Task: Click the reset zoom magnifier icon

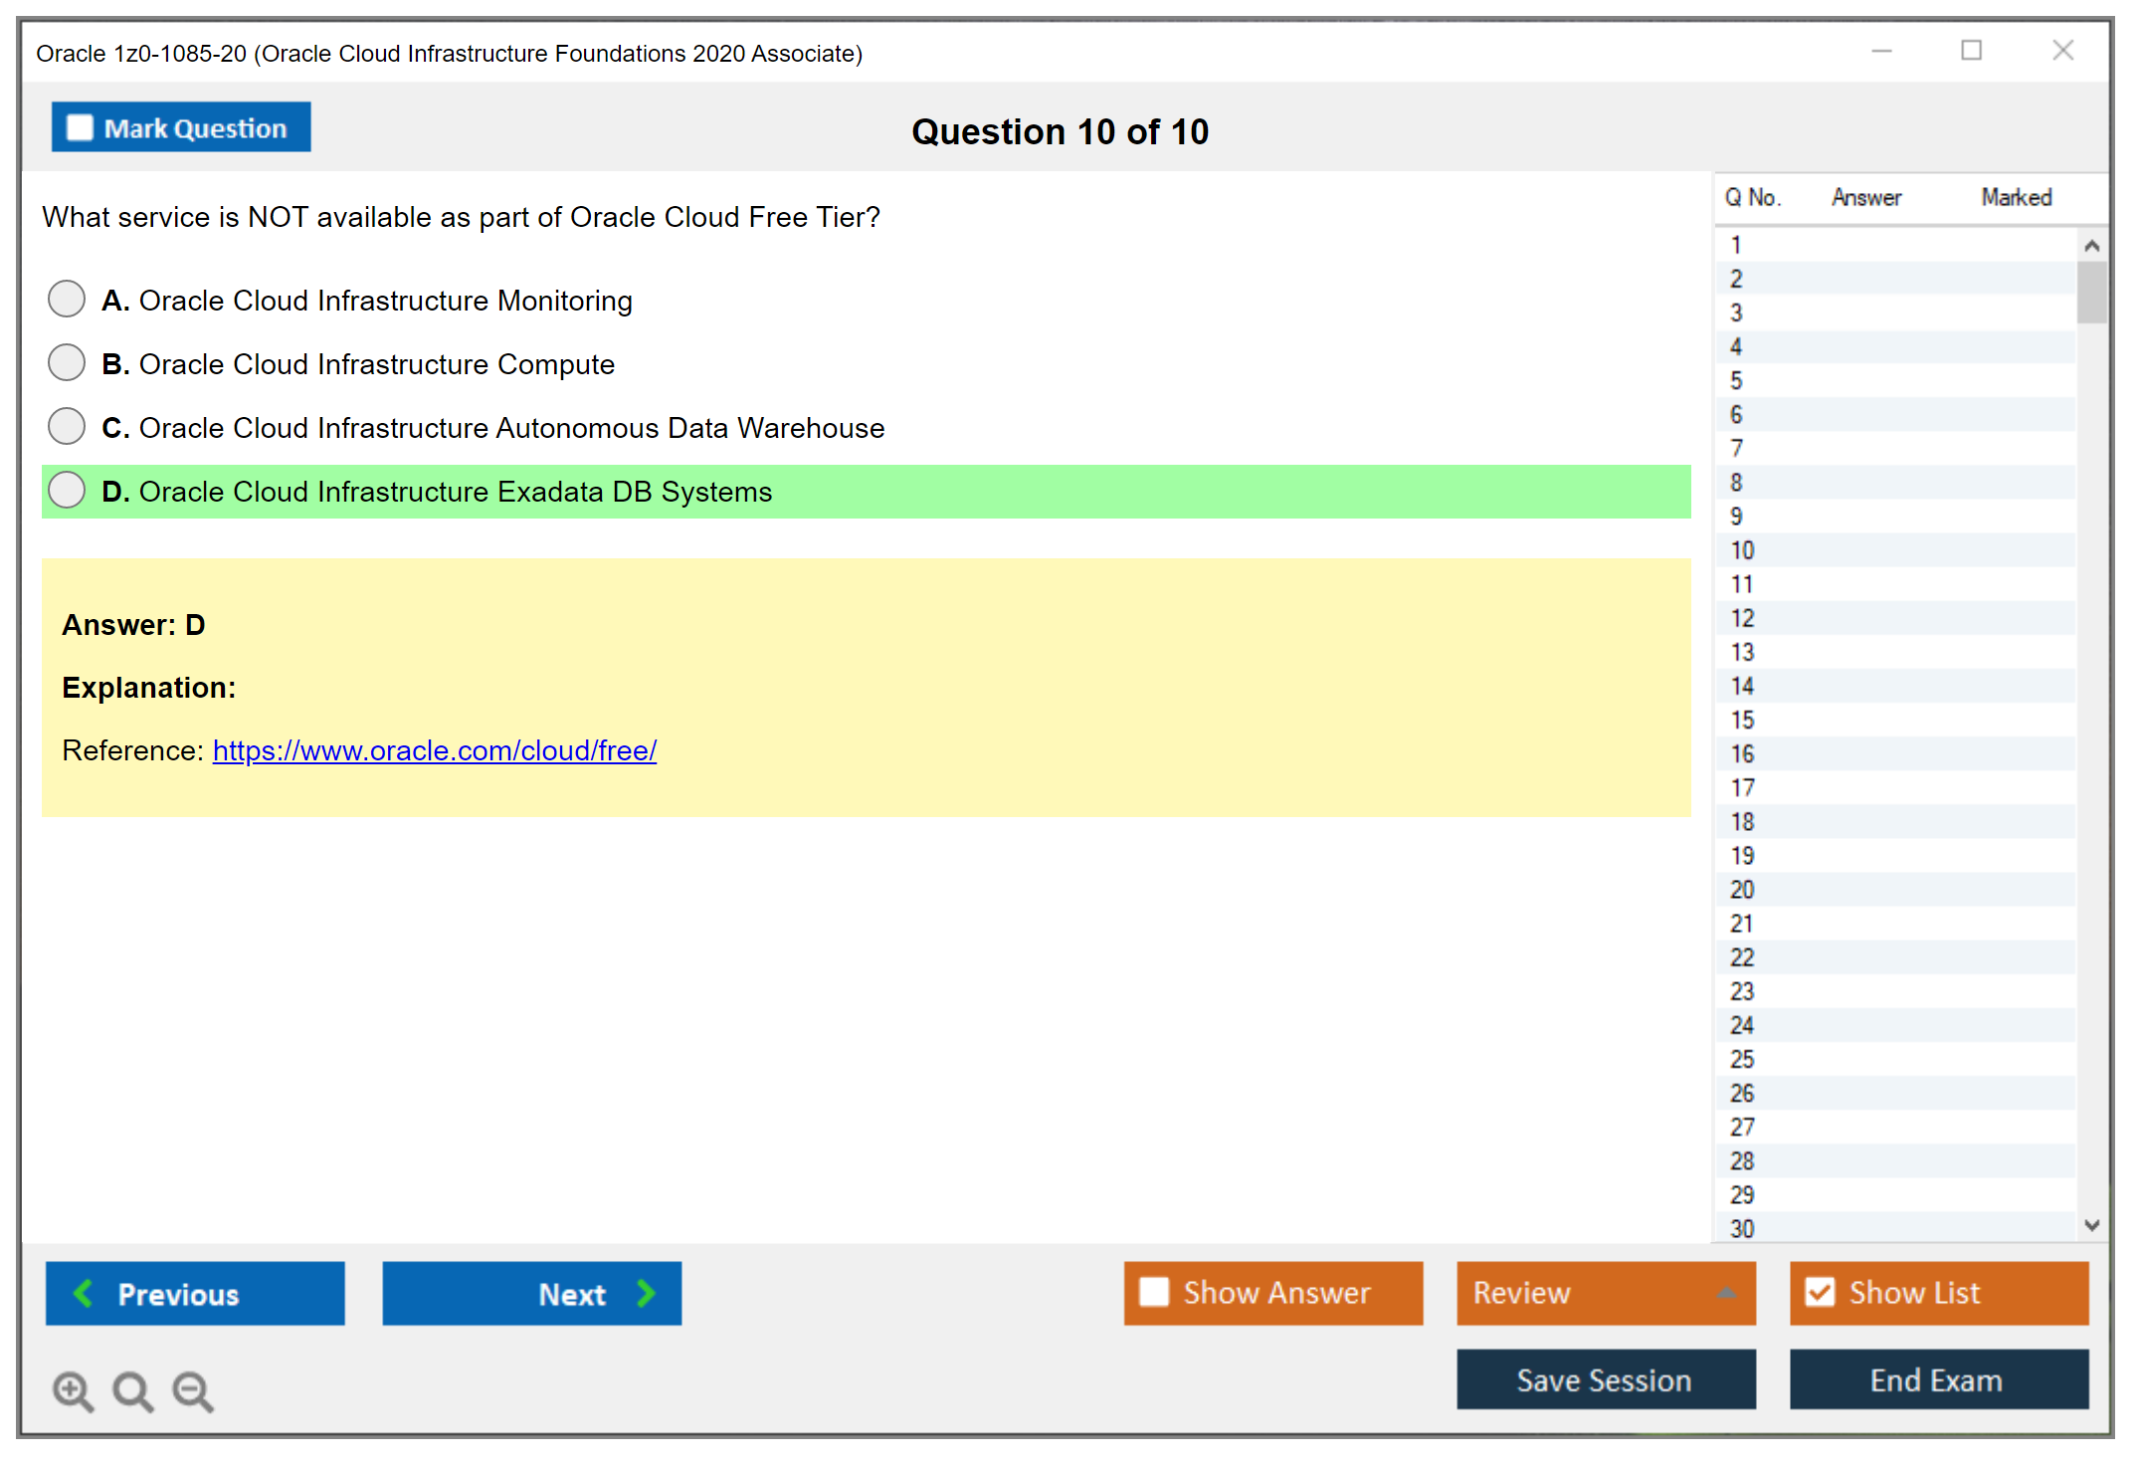Action: click(x=132, y=1390)
